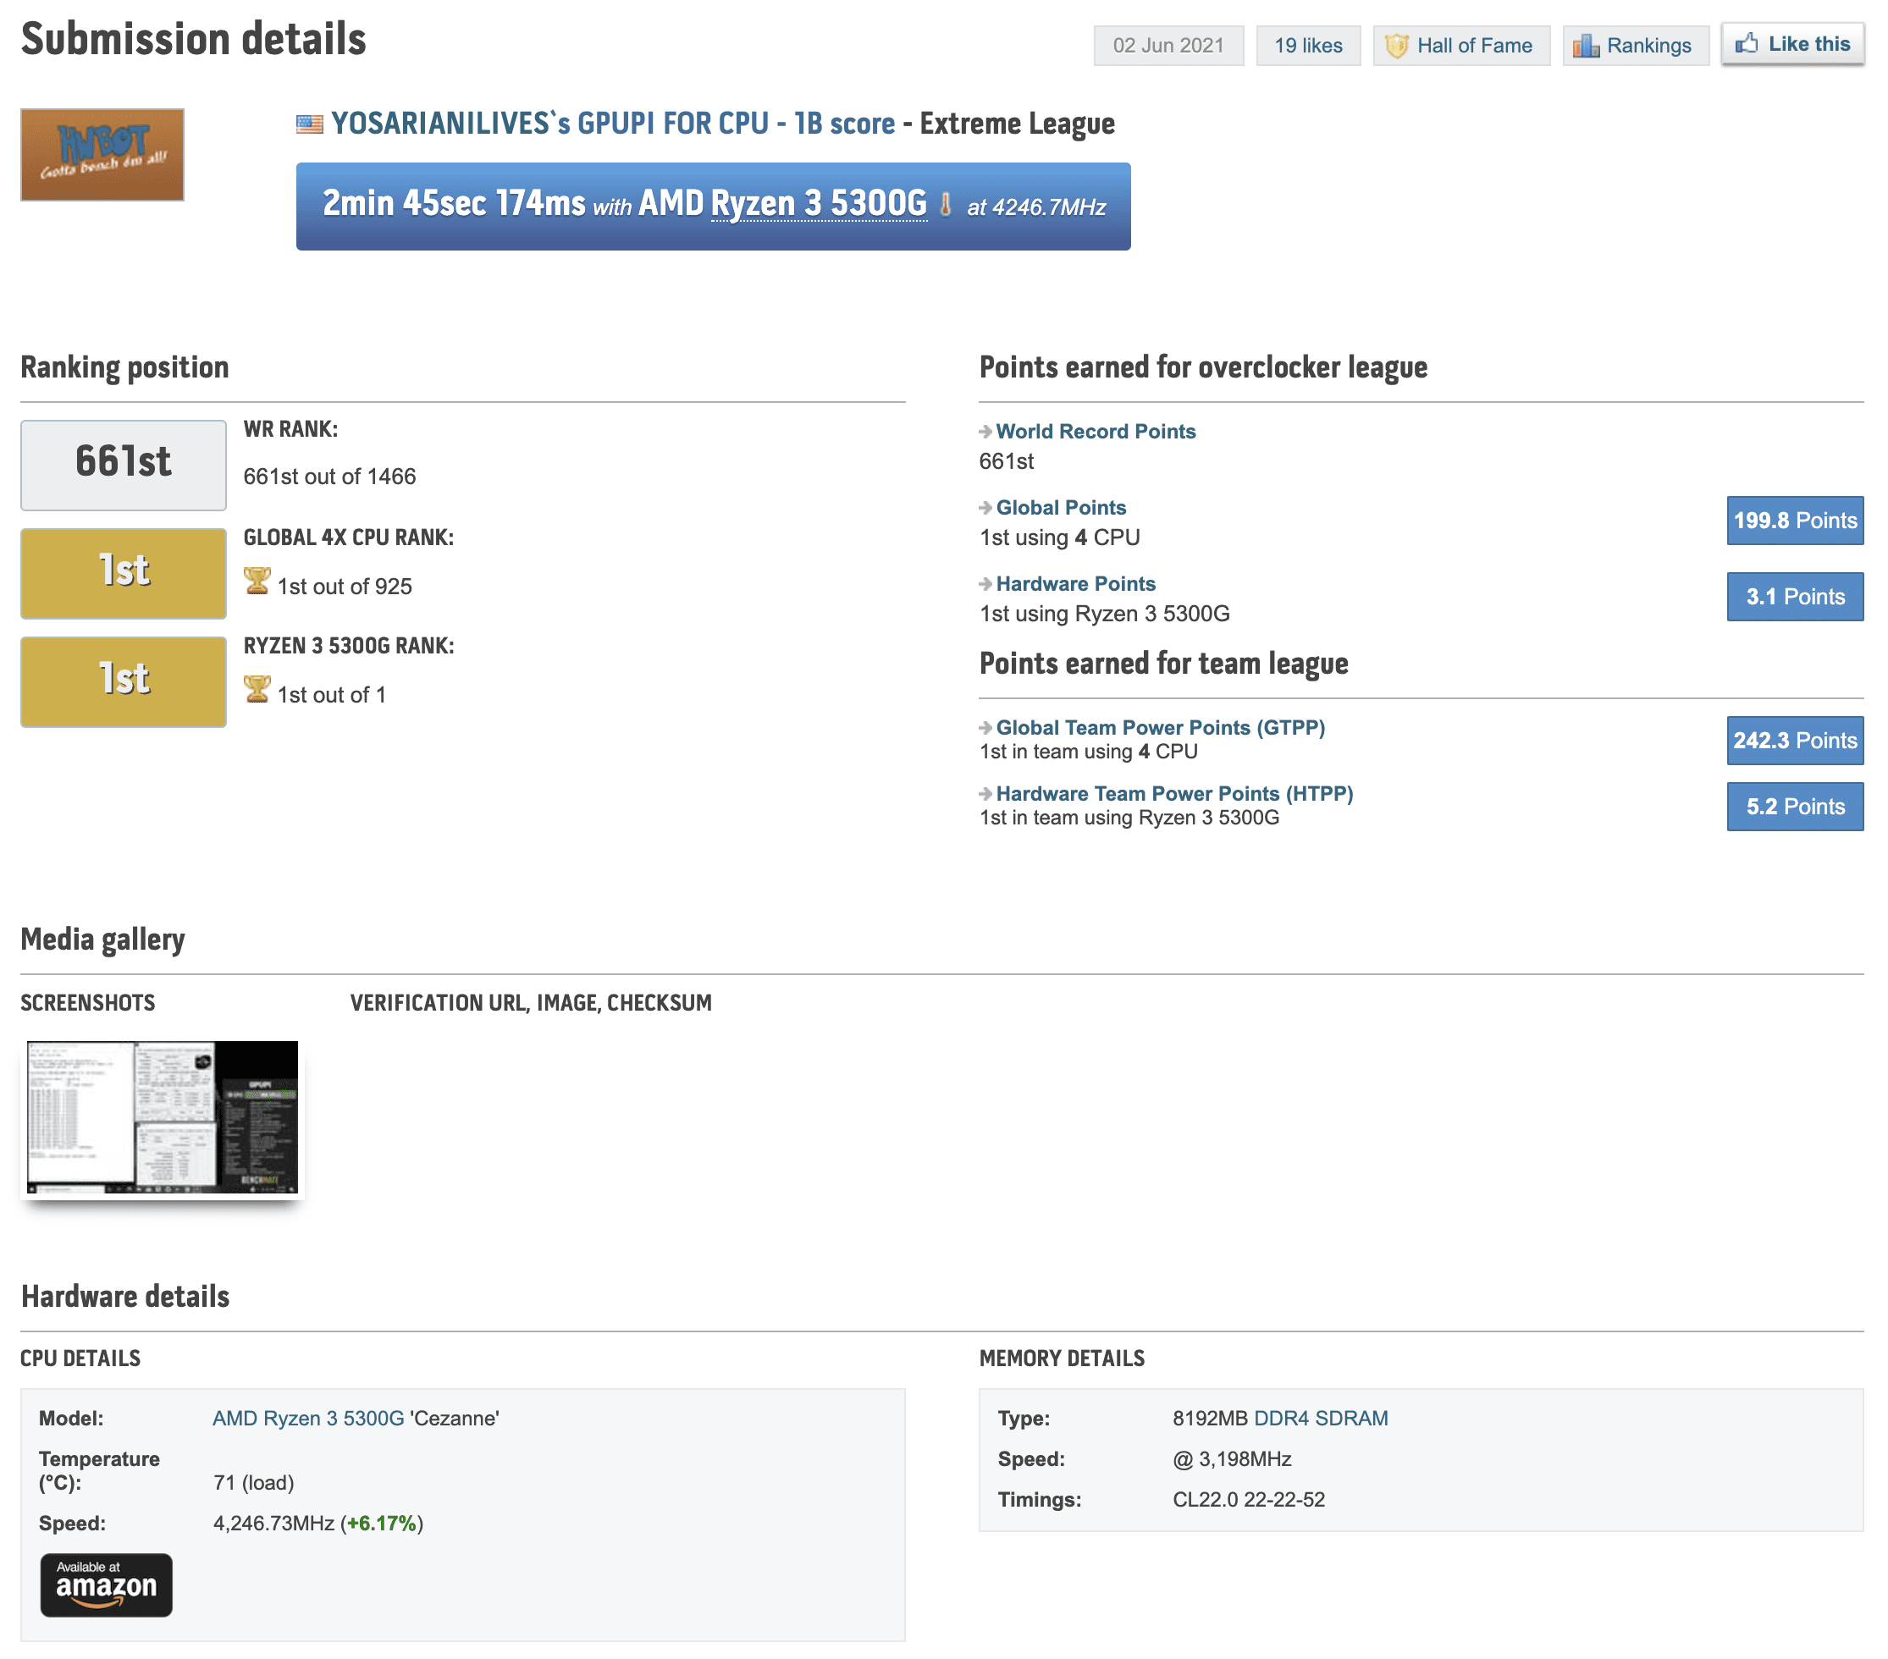This screenshot has width=1888, height=1659.
Task: Click the DDR4 SDRAM memory type link
Action: [1321, 1418]
